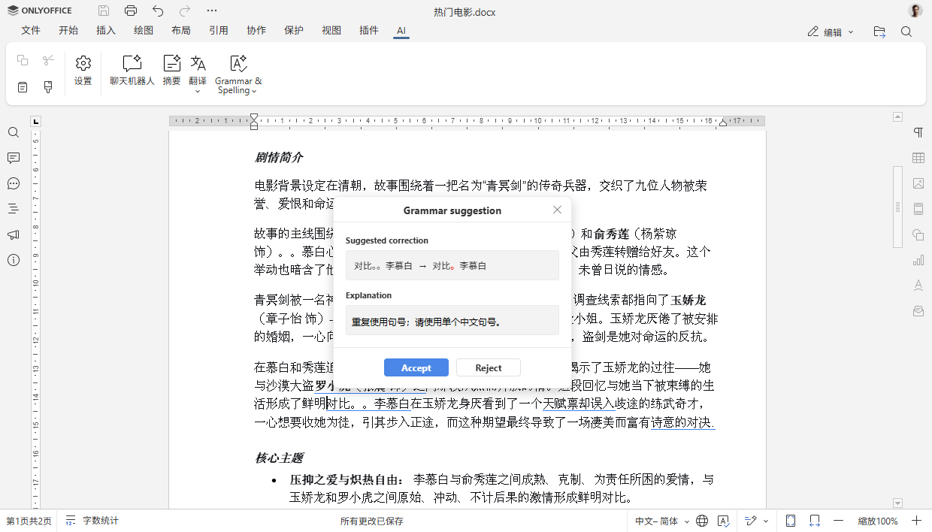Switch to the 插入 ribbon tab
Screen dimensions: 932x532
tap(105, 31)
